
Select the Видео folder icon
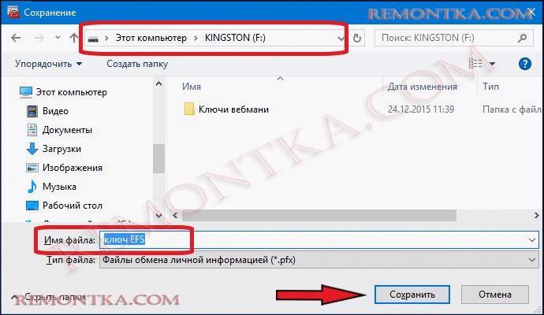tap(32, 111)
